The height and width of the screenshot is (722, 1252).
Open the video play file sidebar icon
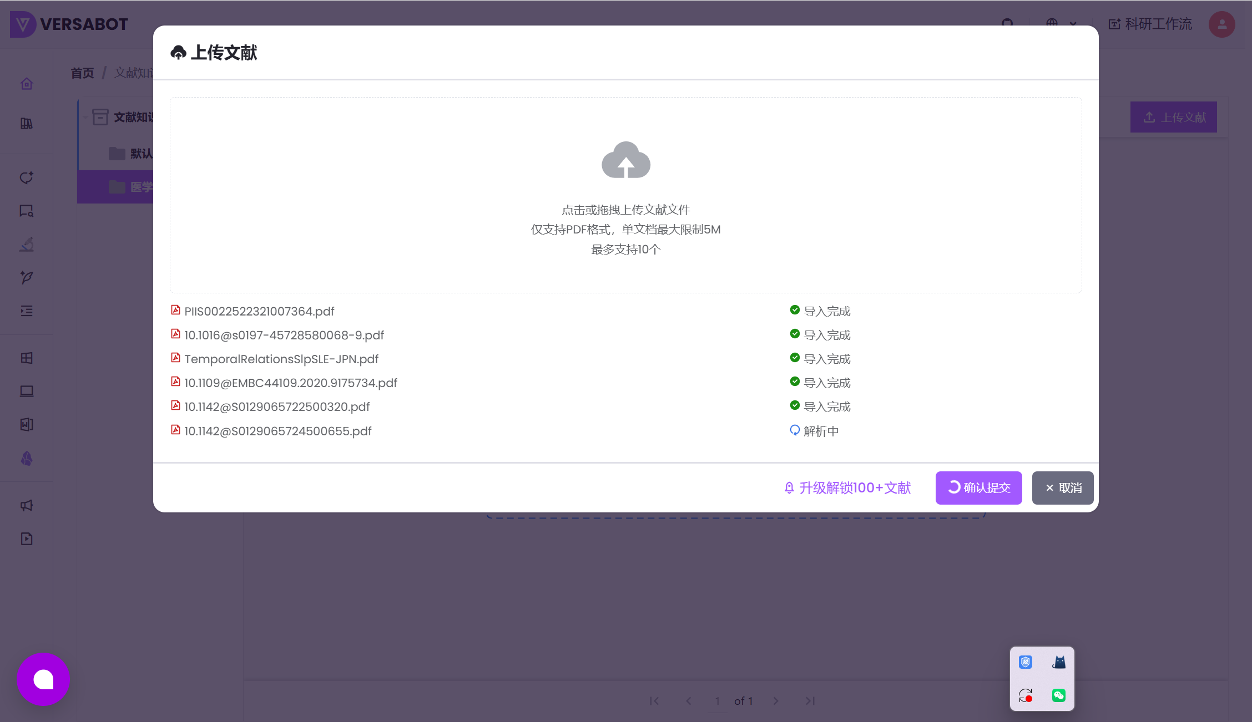pyautogui.click(x=27, y=538)
